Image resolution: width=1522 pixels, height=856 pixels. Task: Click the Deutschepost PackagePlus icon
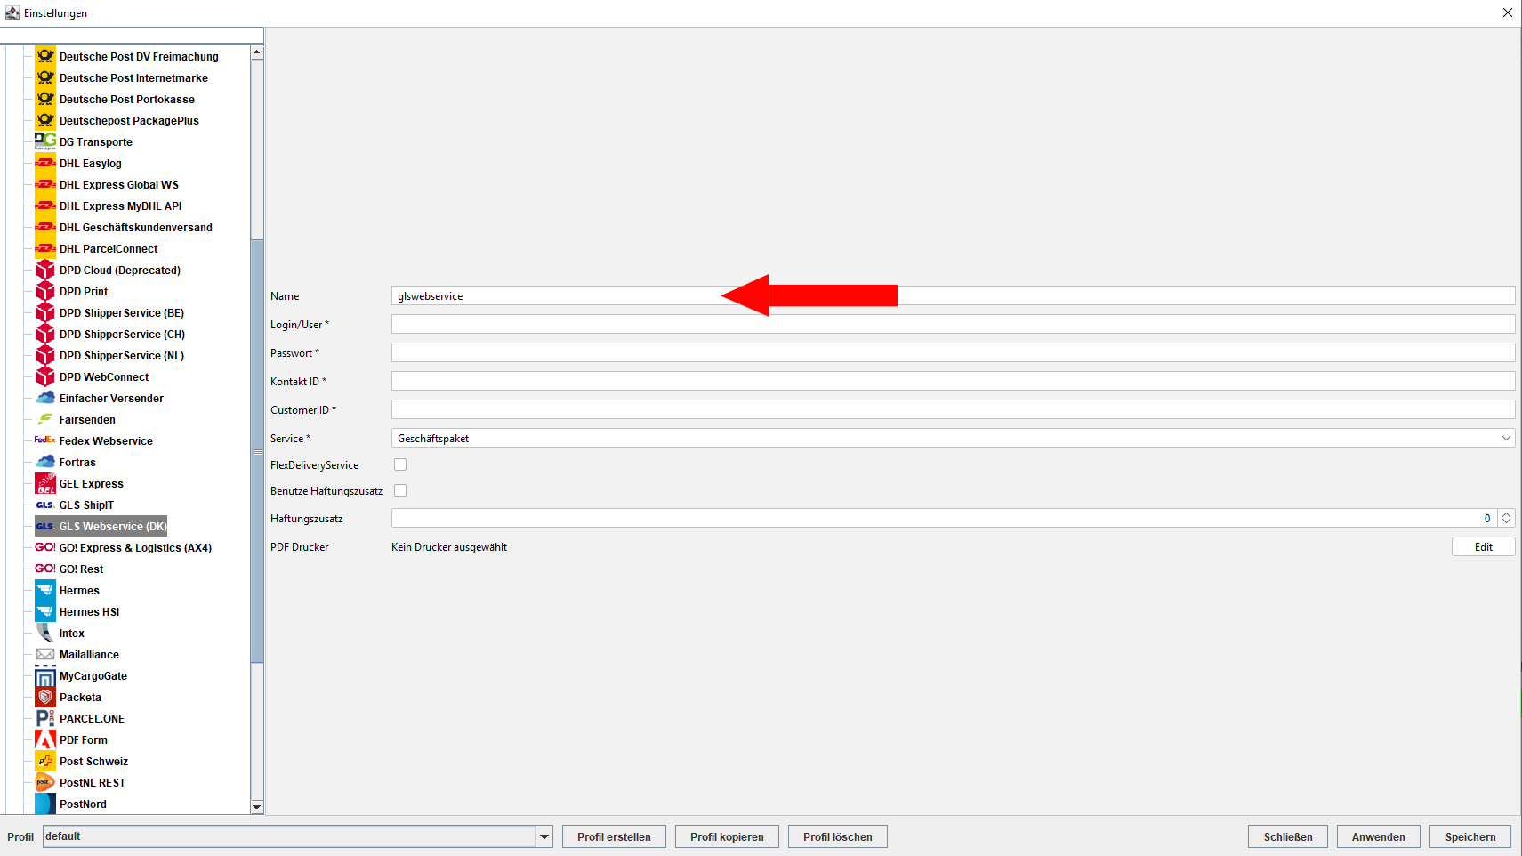point(45,120)
